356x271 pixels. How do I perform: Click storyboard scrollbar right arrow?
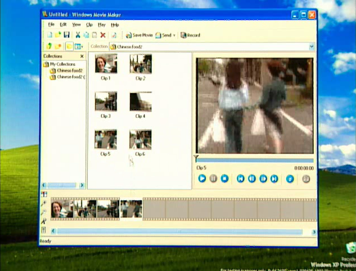coord(314,232)
